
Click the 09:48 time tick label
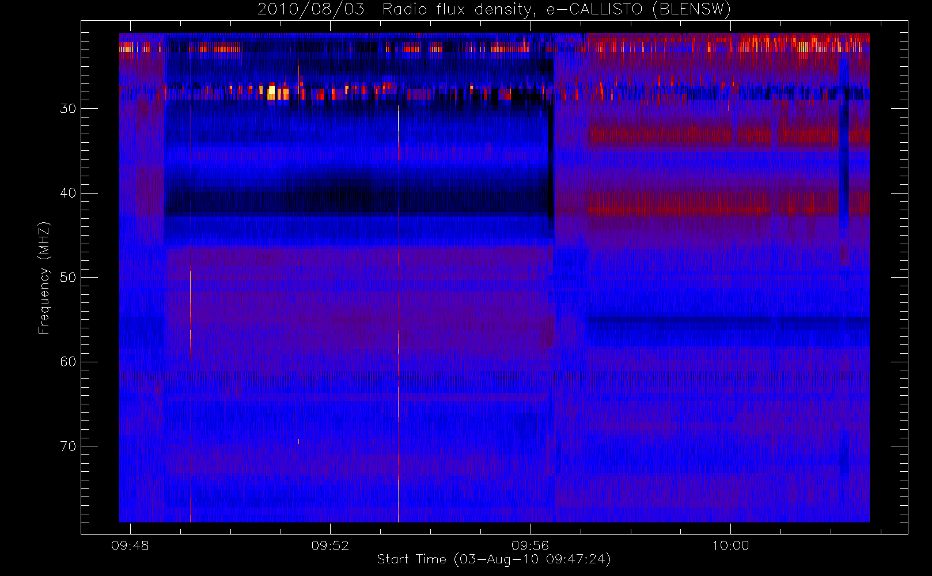(x=130, y=545)
